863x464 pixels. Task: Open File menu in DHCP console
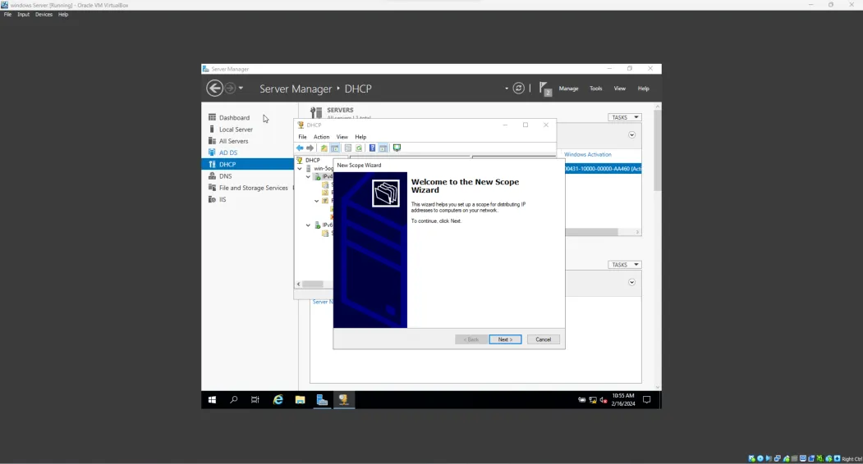tap(302, 137)
